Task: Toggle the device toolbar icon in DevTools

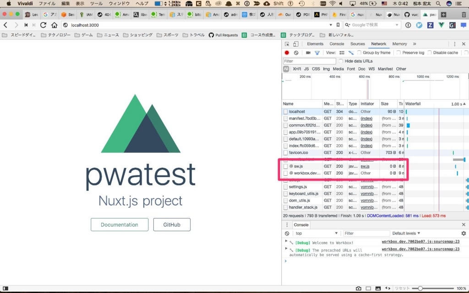Action: [x=295, y=44]
